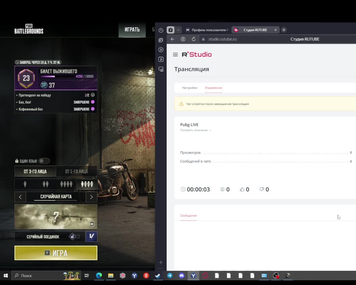Open Task View on taskbar
The height and width of the screenshot is (285, 356).
click(x=87, y=276)
